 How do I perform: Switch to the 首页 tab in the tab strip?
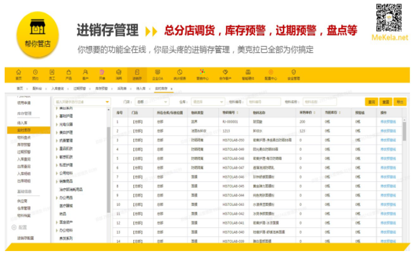(x=20, y=88)
